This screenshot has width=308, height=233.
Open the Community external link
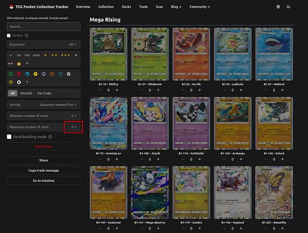point(199,7)
